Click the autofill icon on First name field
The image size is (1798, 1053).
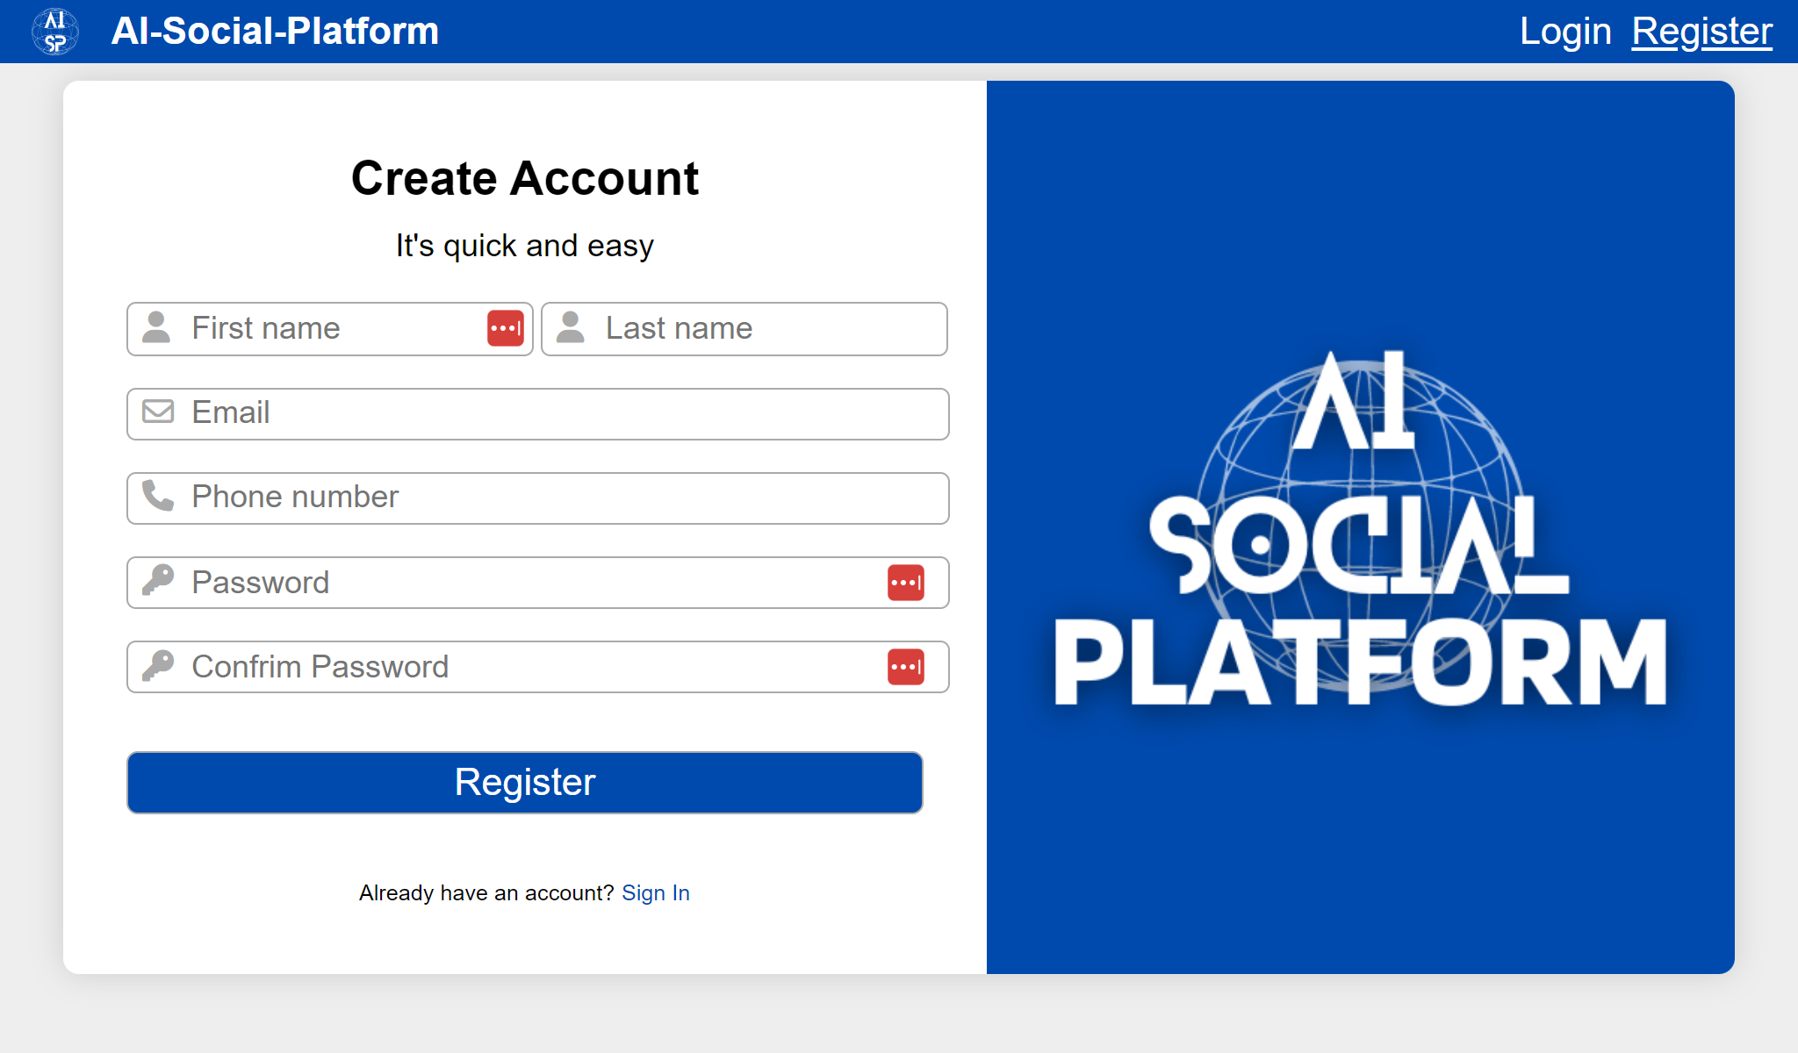pos(506,328)
